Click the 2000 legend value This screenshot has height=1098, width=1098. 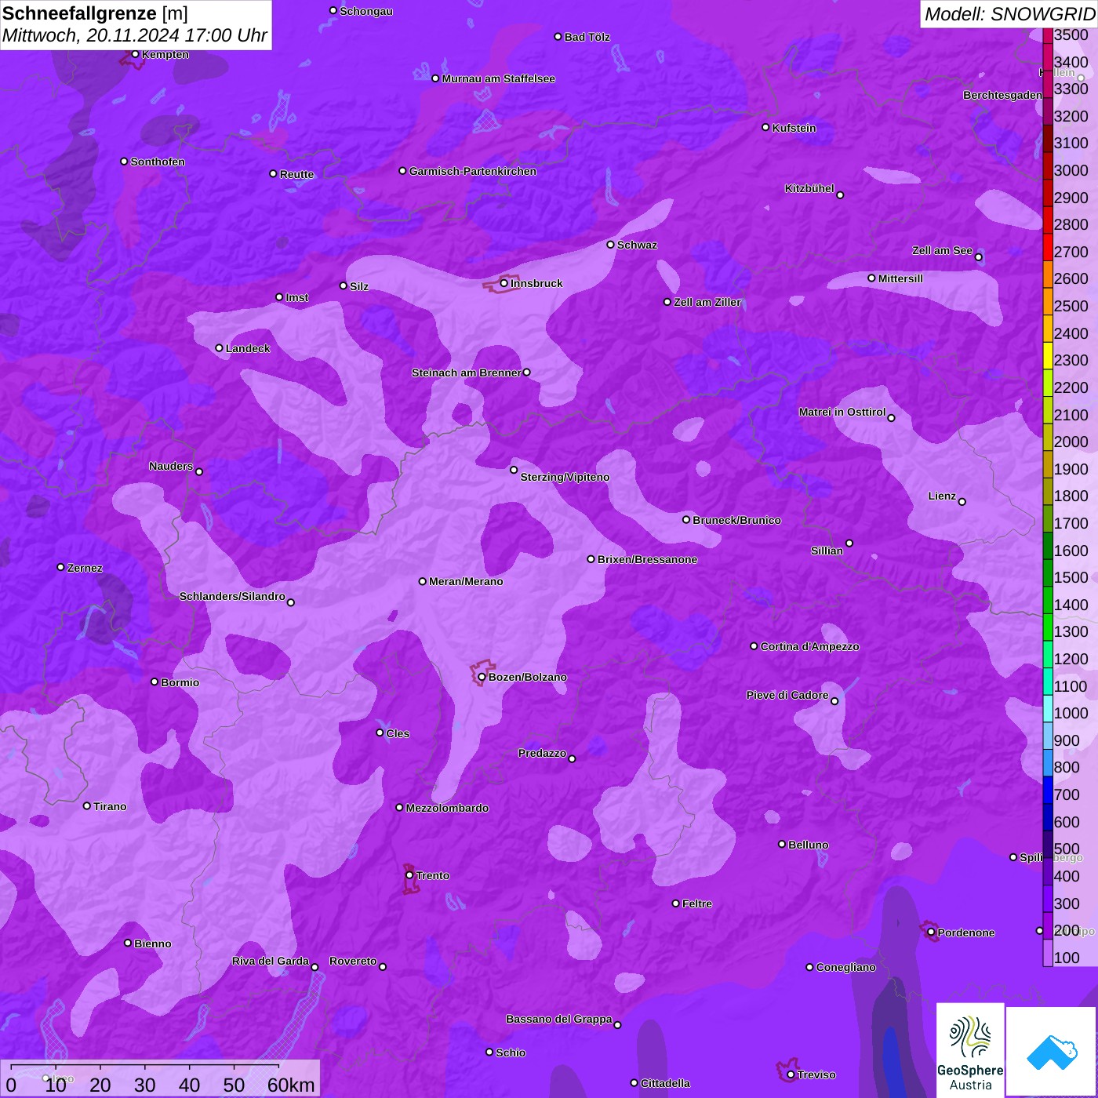1071,442
